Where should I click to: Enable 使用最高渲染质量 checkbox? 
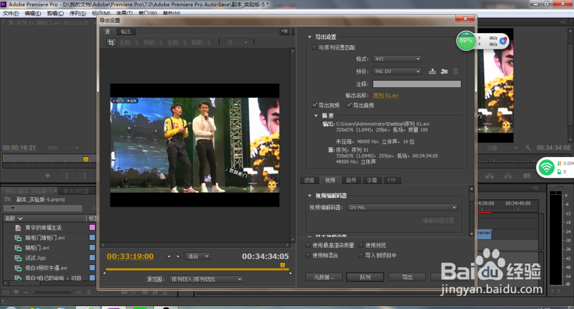pos(308,245)
